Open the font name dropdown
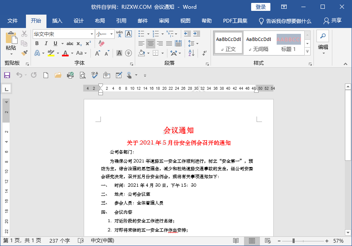The image size is (352, 246). (x=92, y=34)
